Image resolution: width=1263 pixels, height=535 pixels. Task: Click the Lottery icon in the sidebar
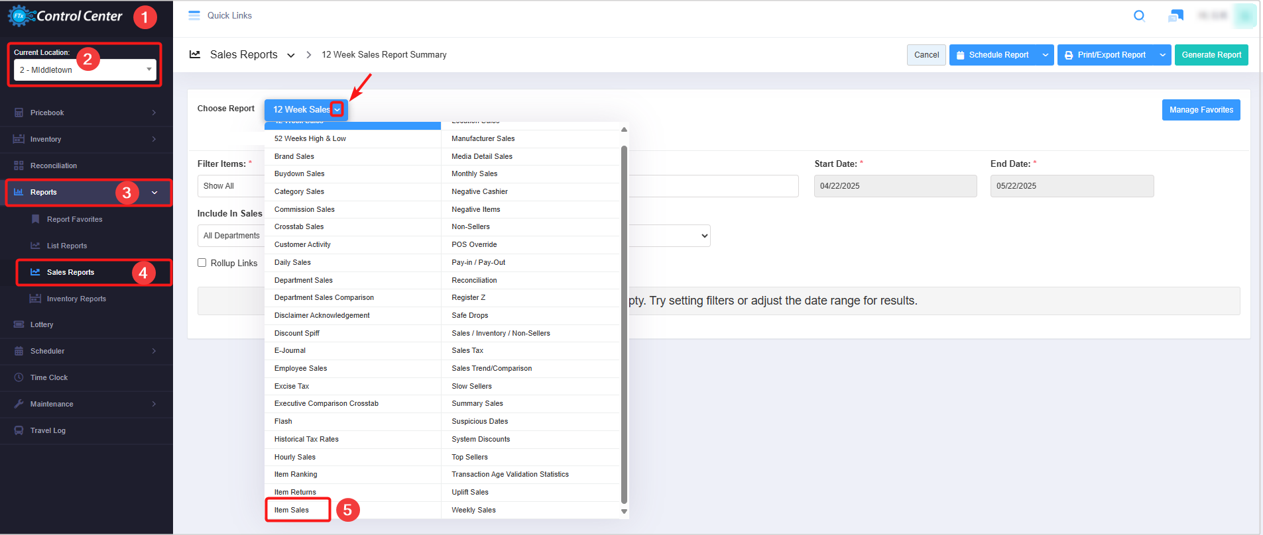tap(19, 324)
